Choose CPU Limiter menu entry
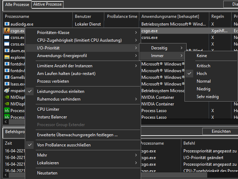This screenshot has width=238, height=179. pos(48,109)
